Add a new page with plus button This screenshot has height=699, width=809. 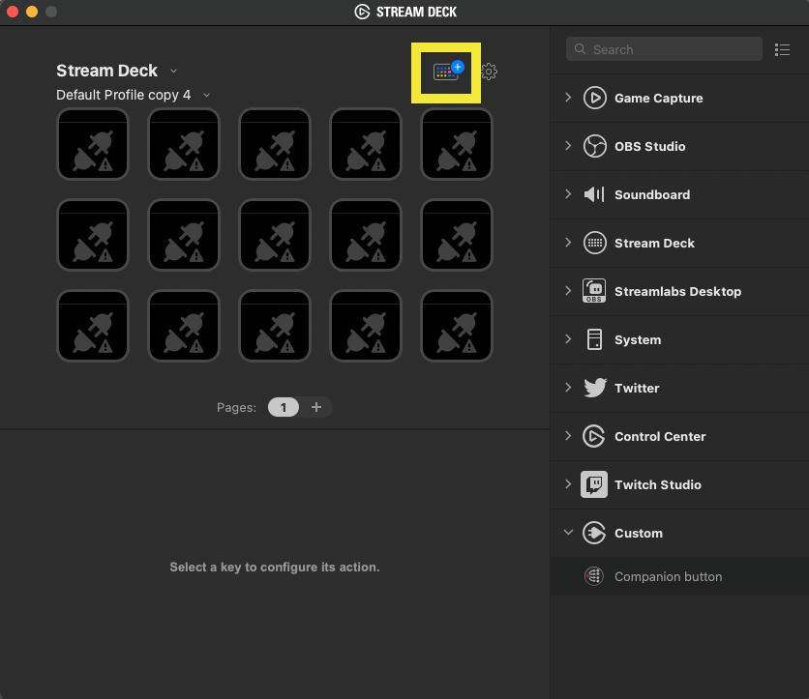[x=316, y=407]
